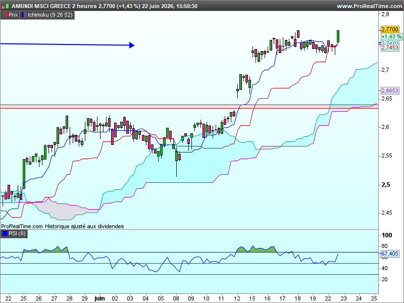
Task: Click the blue 67,405 RSI value tag
Action: (x=390, y=254)
